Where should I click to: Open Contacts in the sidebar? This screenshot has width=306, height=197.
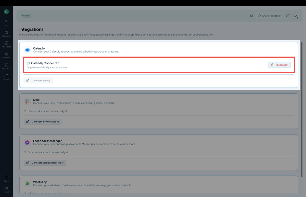pos(6,66)
